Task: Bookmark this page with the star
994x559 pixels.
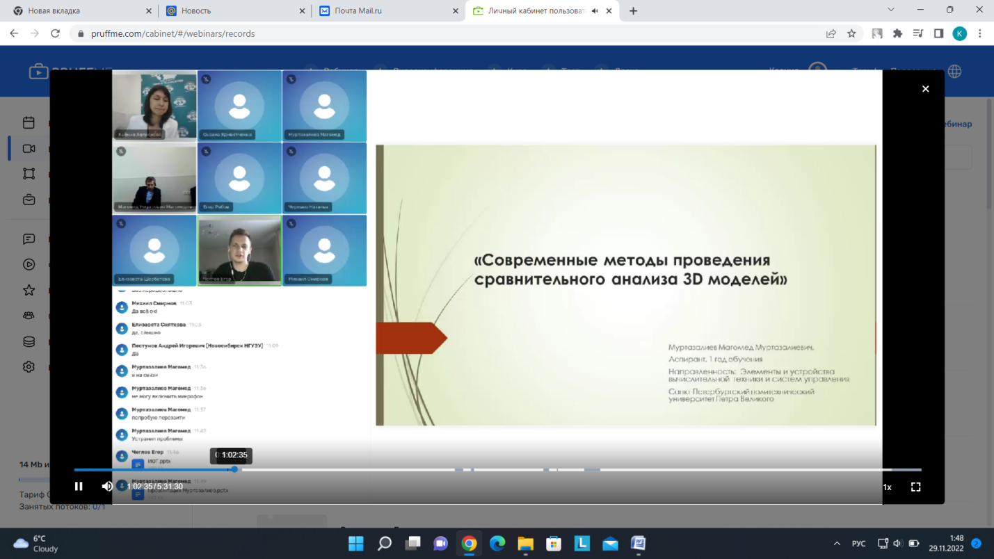Action: pos(851,33)
